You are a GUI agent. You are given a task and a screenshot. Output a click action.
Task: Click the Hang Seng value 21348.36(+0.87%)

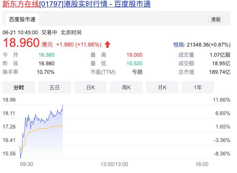pyautogui.click(x=208, y=45)
